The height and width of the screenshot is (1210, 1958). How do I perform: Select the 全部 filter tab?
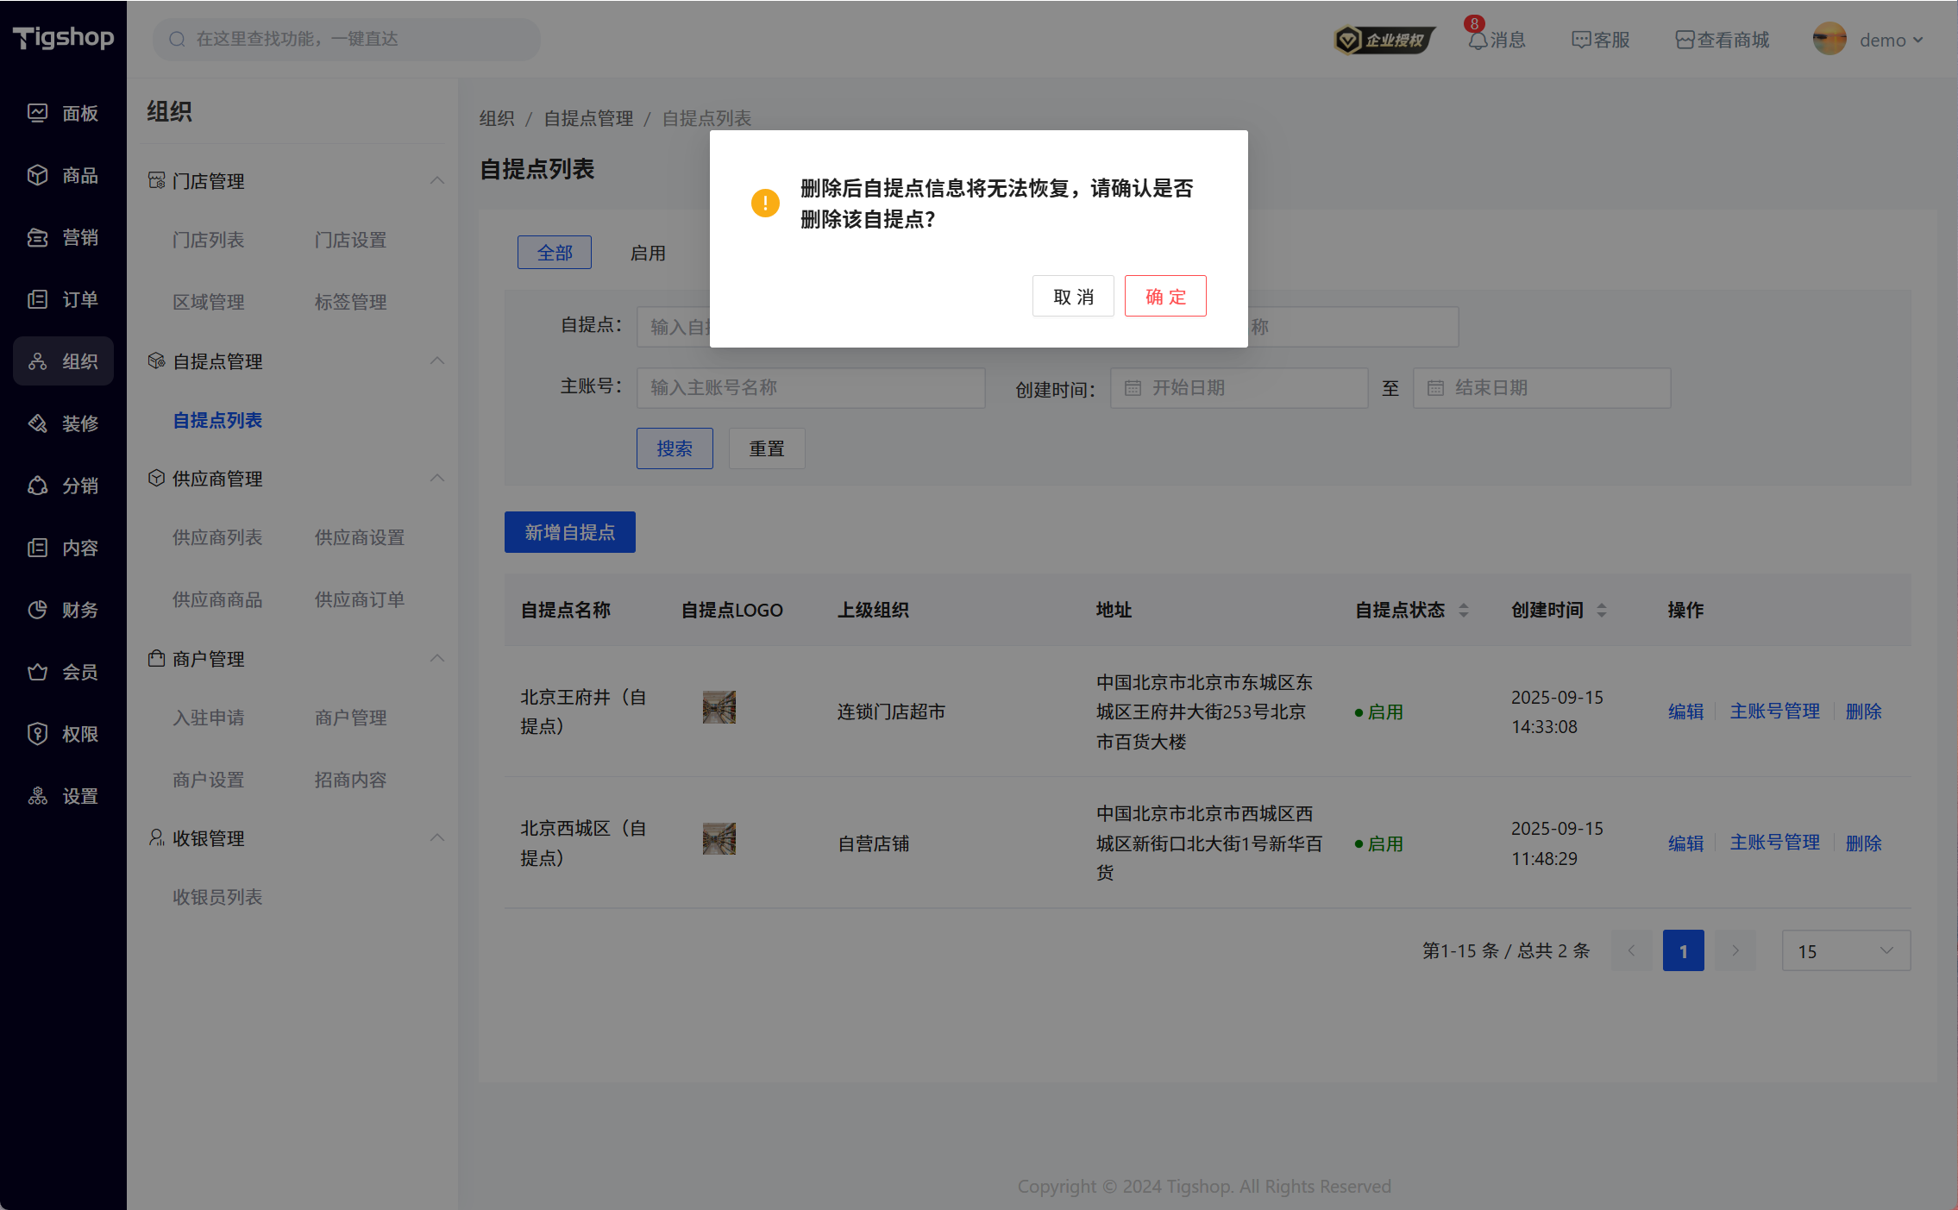555,253
